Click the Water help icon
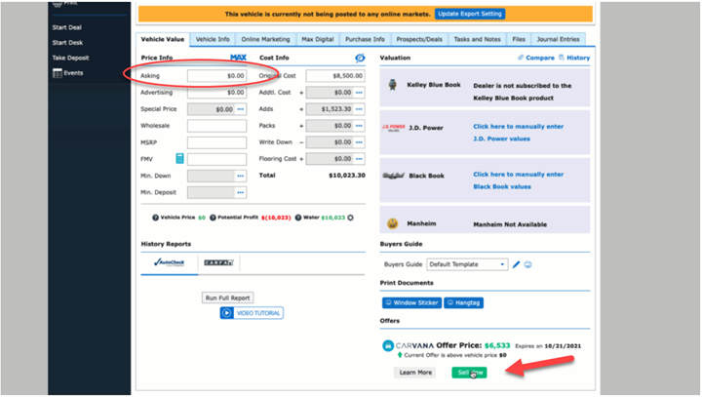The image size is (702, 397). coord(298,218)
